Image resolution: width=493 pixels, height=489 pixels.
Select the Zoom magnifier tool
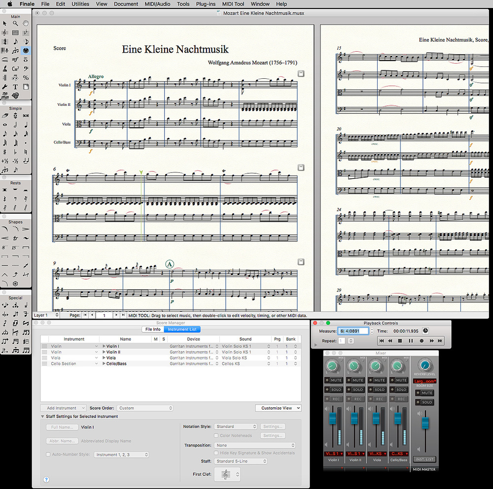click(x=15, y=24)
